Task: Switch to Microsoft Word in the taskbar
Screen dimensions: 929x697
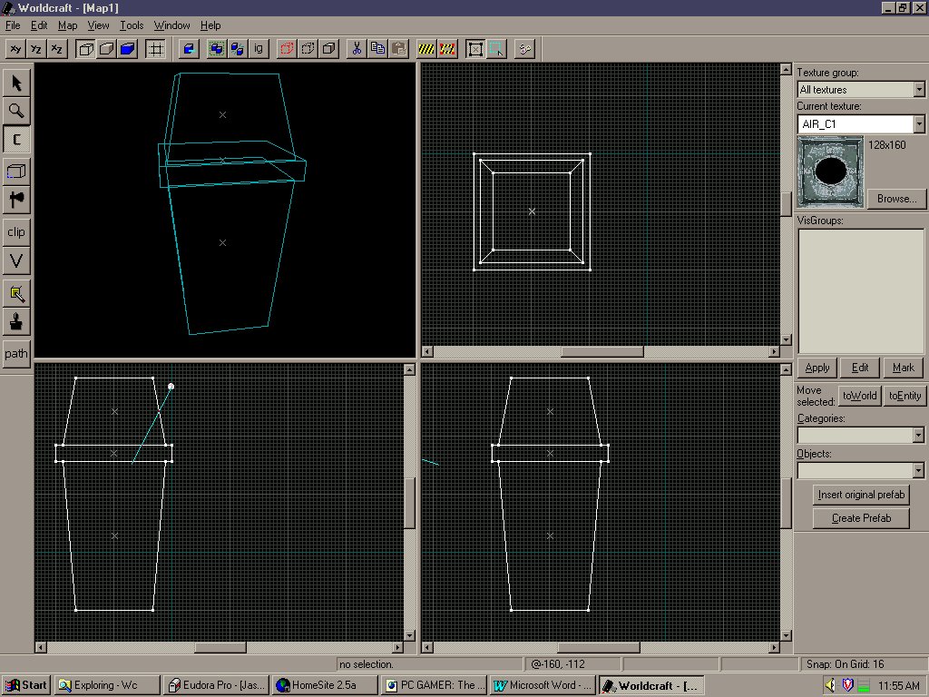Action: point(543,685)
